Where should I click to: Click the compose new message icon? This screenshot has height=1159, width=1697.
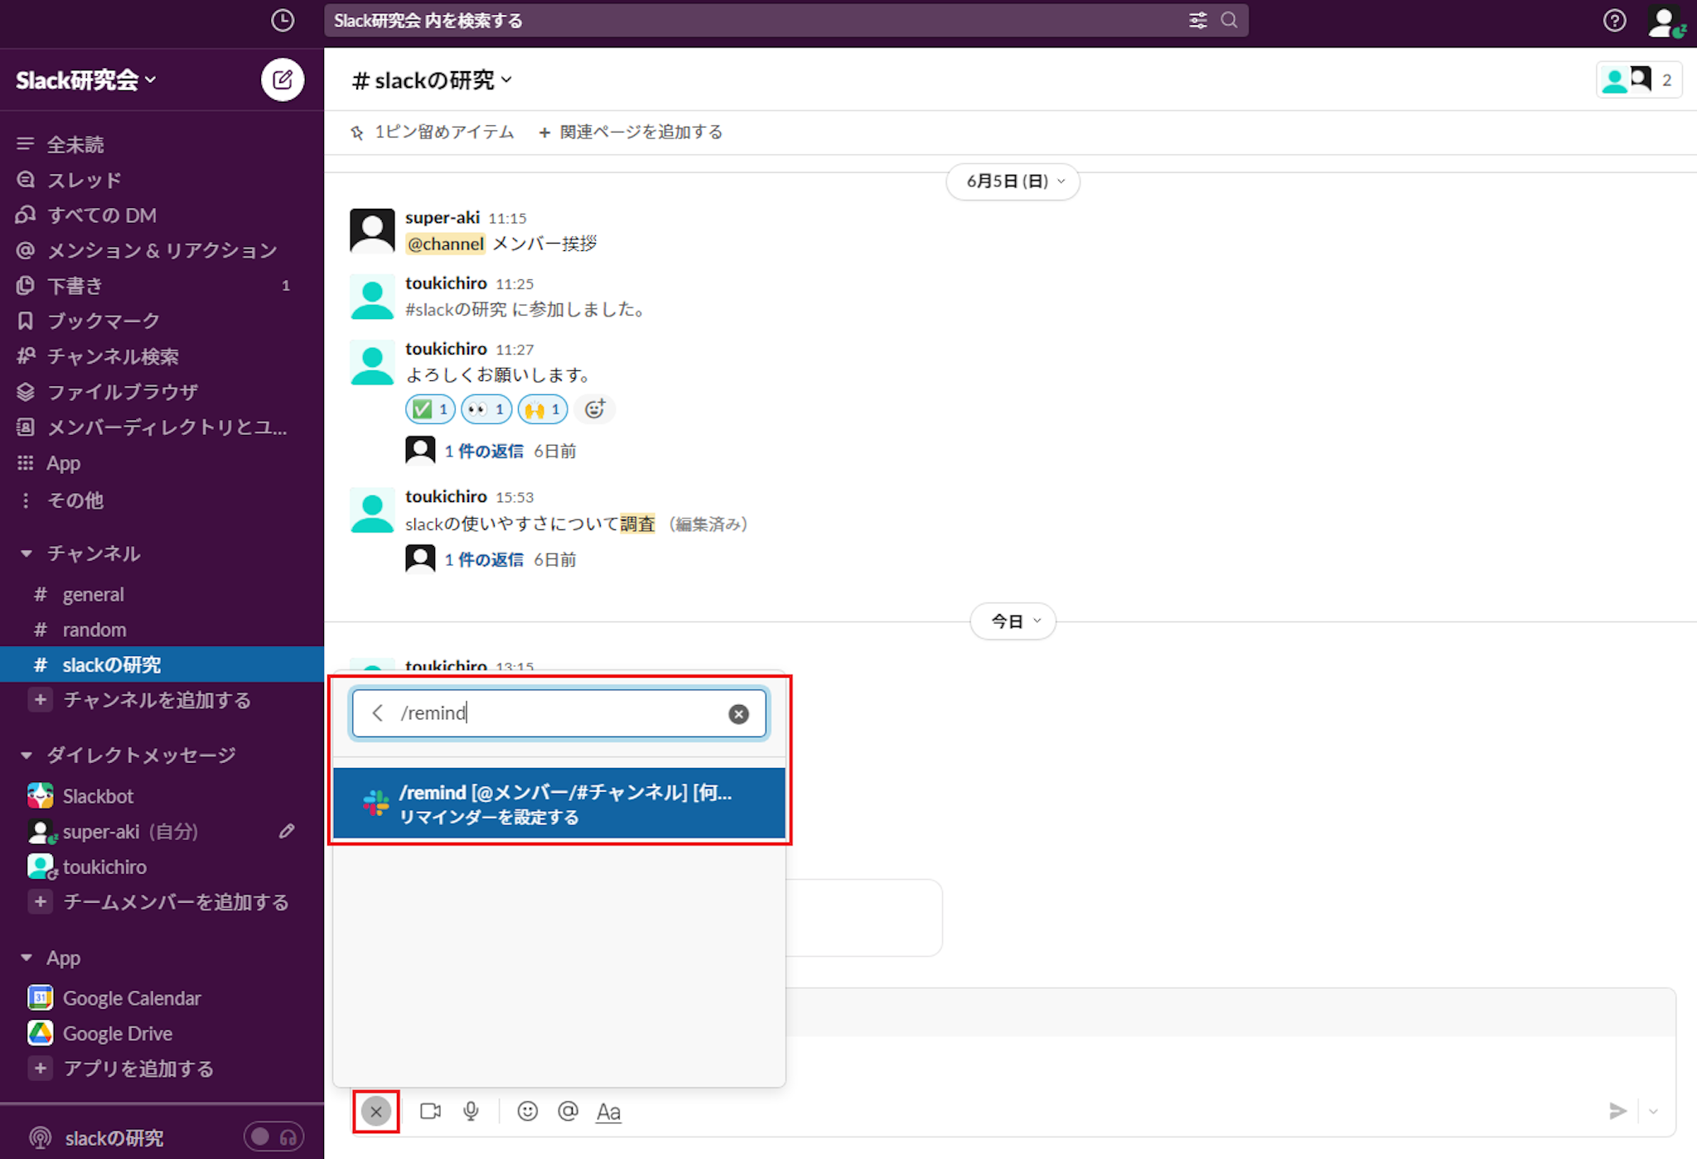[x=282, y=80]
